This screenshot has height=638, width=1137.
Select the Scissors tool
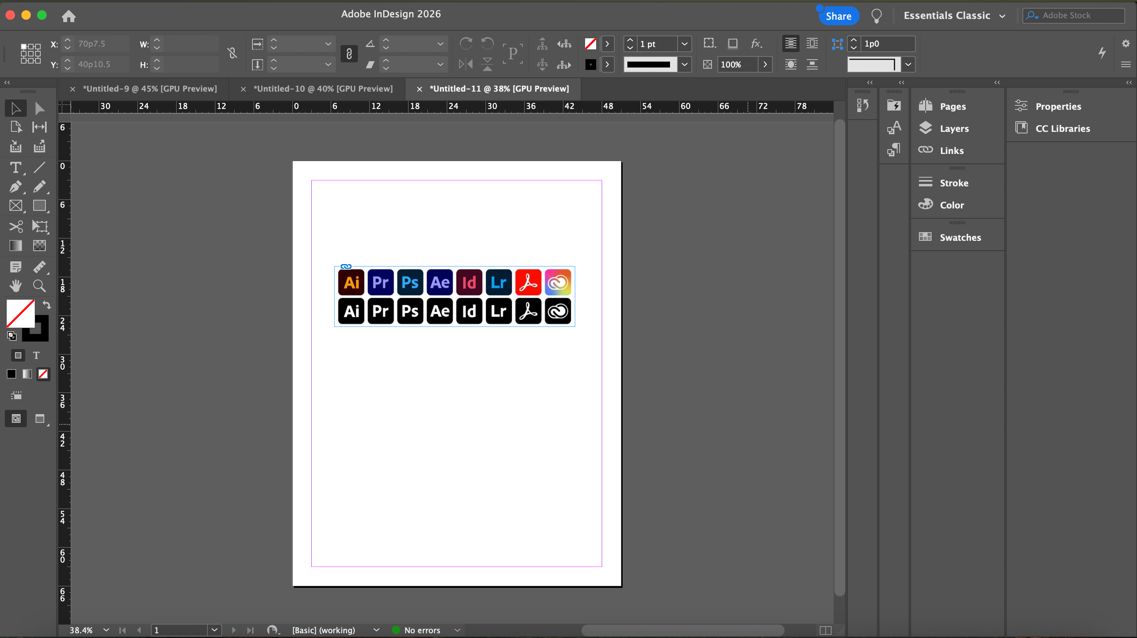tap(15, 226)
